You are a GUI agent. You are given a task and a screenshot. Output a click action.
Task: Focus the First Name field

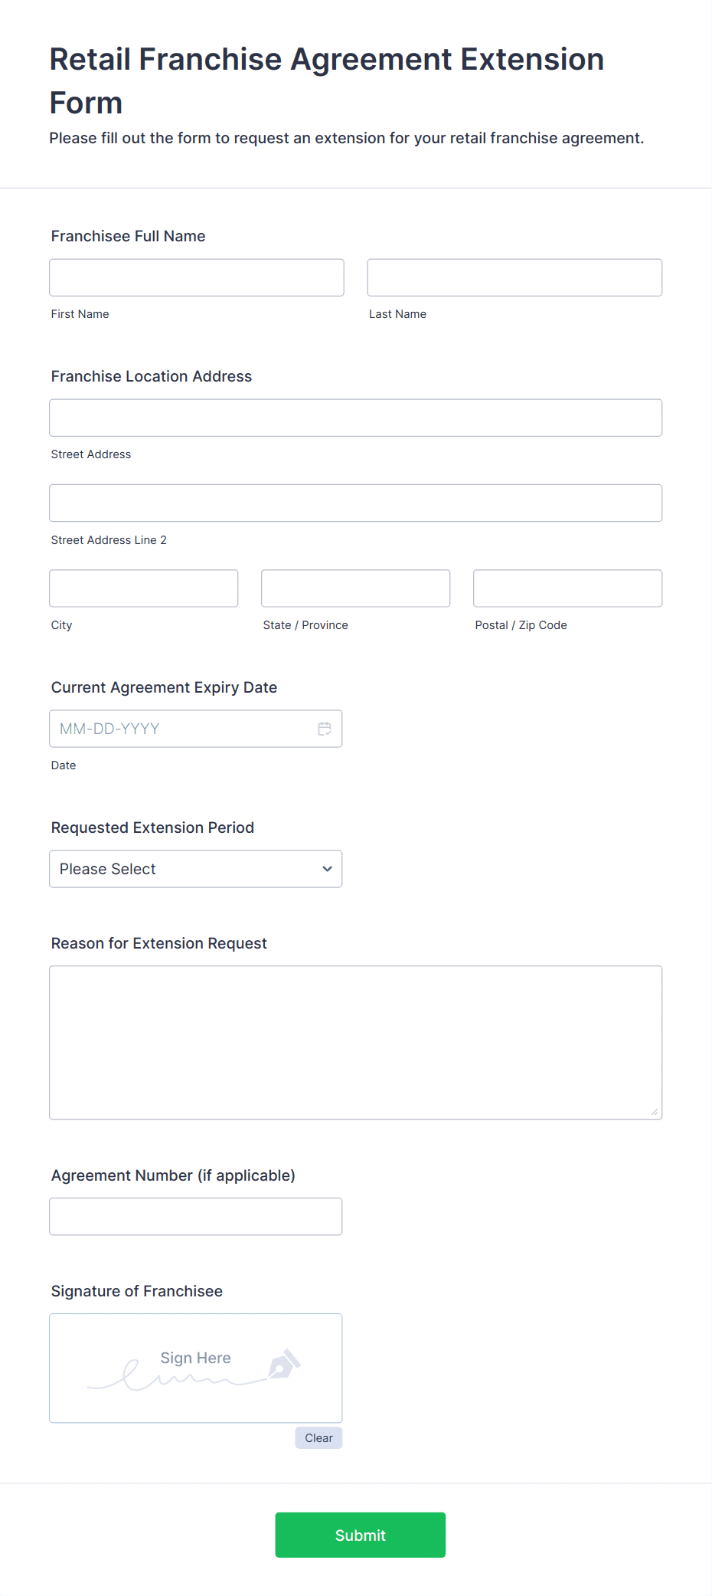coord(197,277)
